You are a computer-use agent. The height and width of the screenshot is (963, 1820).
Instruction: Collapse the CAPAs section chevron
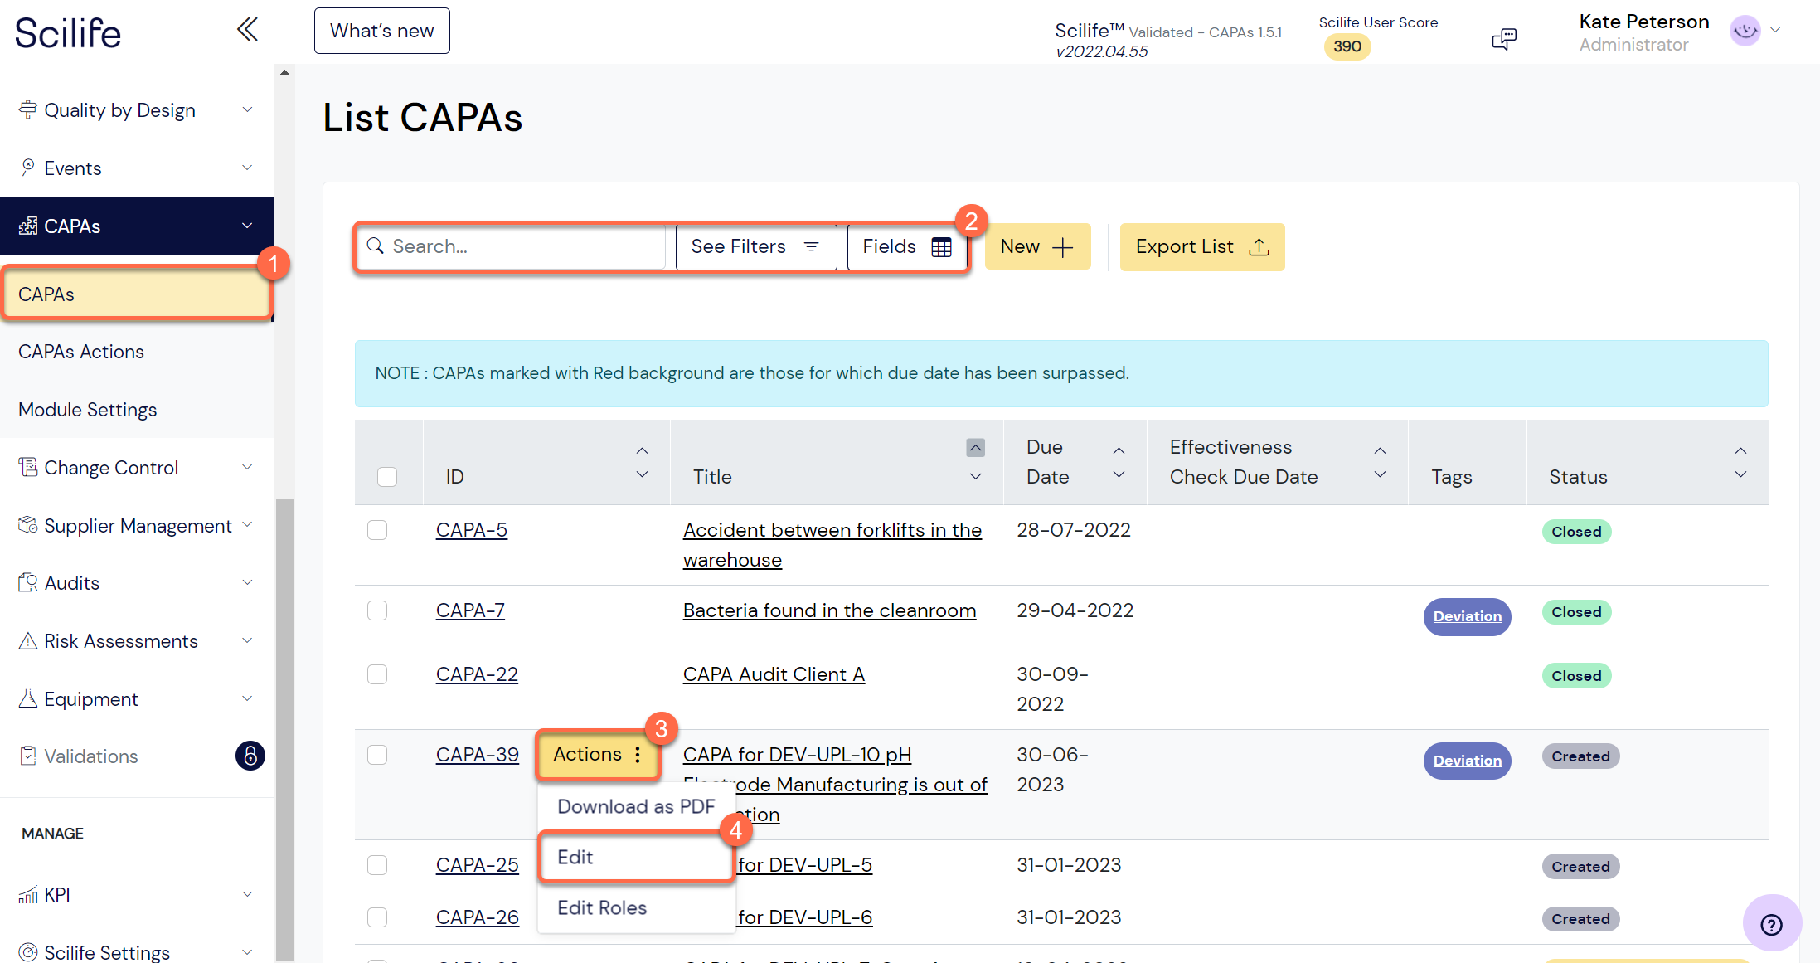click(247, 226)
